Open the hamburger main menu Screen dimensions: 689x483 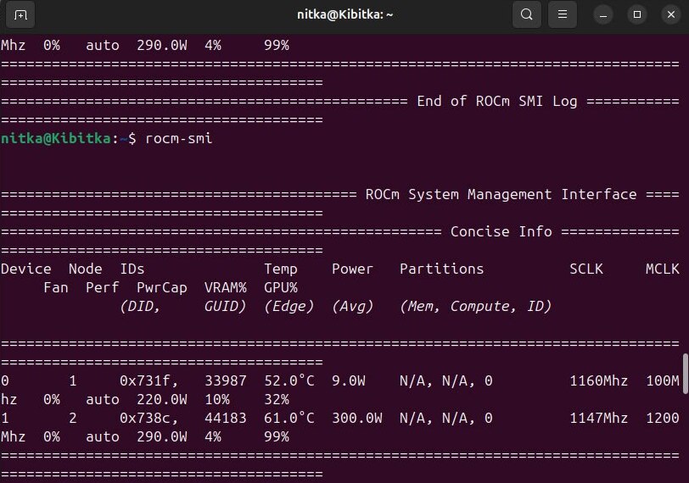click(x=562, y=14)
